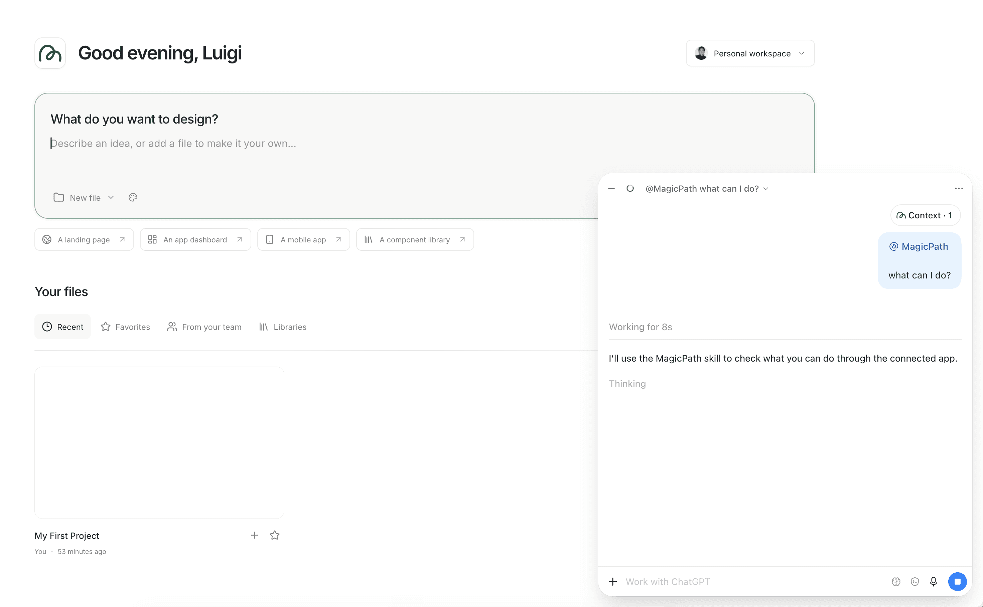
Task: Click the @MagicPath mention in message
Action: pos(919,246)
